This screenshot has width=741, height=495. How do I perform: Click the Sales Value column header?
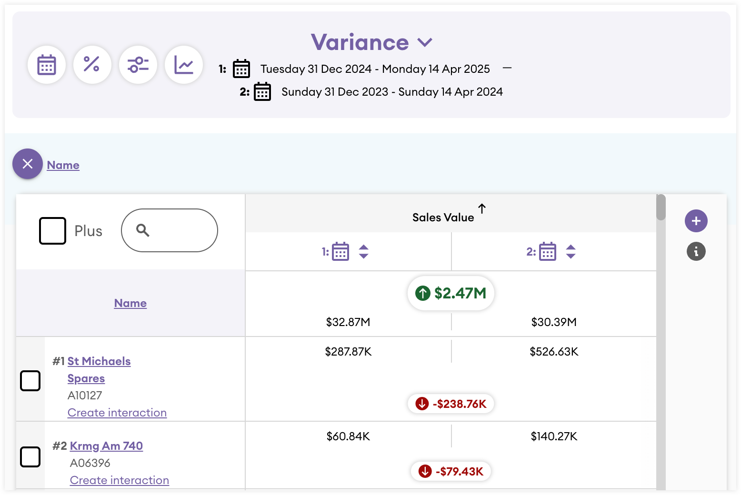tap(443, 218)
